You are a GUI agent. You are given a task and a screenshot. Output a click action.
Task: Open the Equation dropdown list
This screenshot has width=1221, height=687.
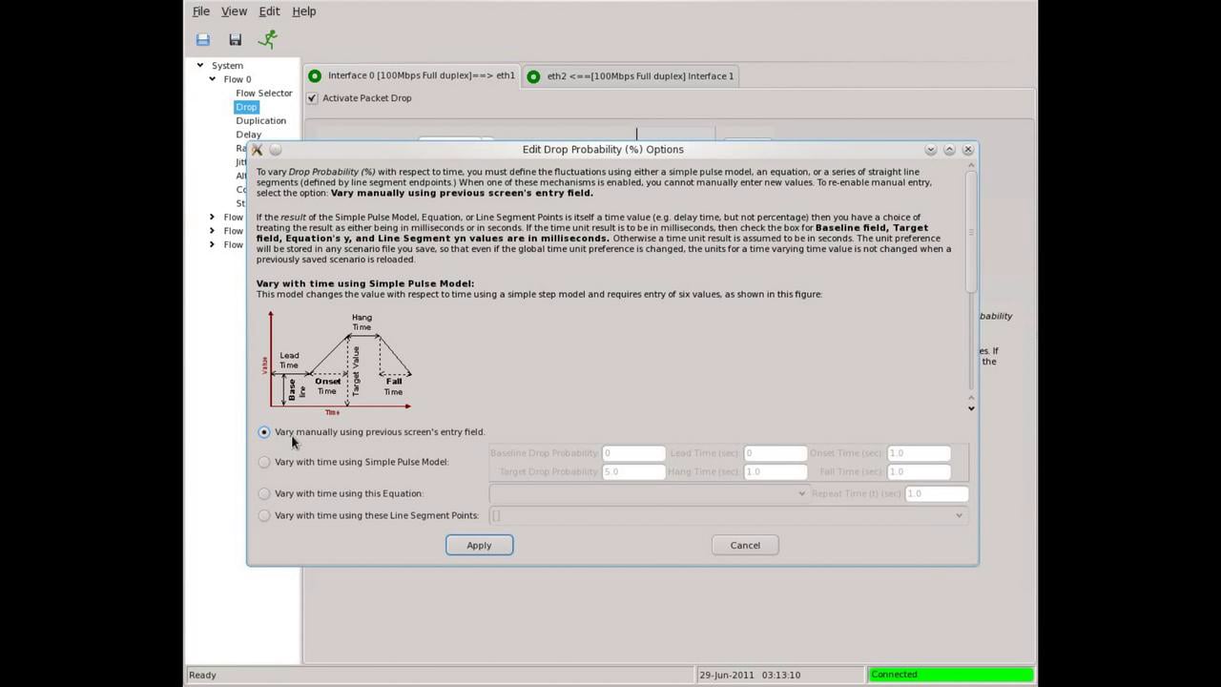coord(801,493)
